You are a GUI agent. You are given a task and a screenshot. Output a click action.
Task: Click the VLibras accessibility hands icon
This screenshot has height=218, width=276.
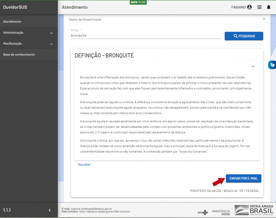coord(272,65)
